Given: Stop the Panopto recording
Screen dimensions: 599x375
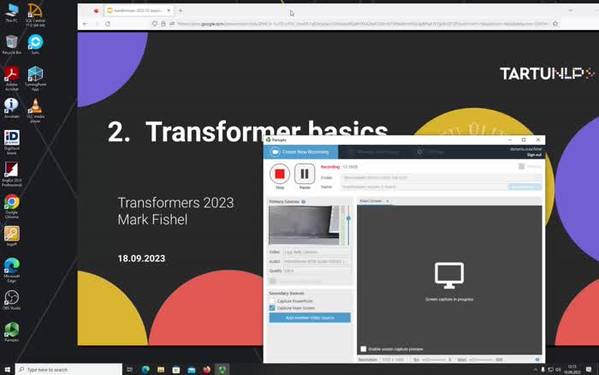Looking at the screenshot, I should [x=280, y=175].
